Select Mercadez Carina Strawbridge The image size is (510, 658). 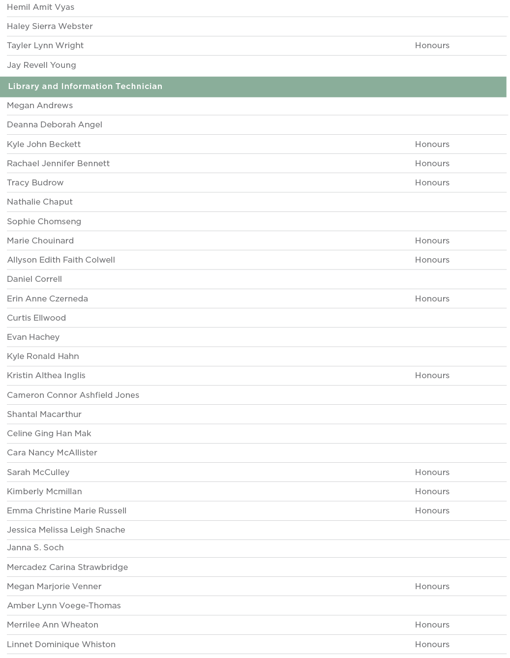pos(67,568)
